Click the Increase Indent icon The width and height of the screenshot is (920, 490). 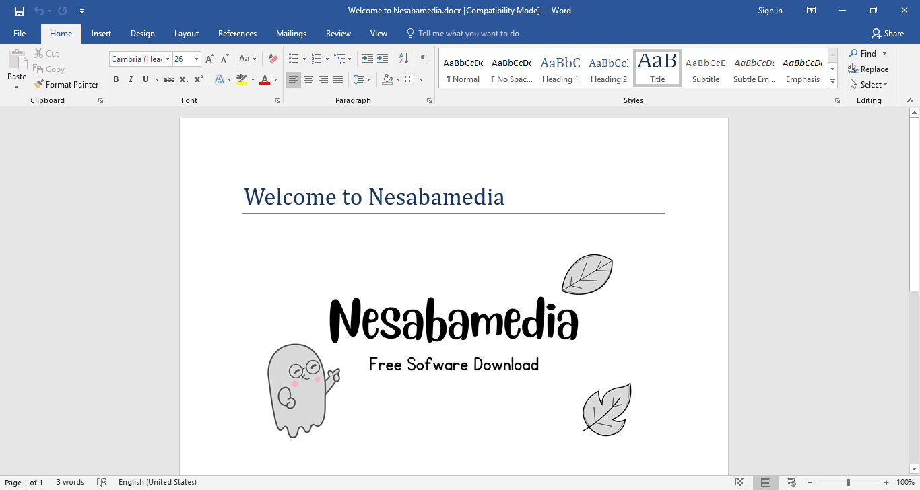(x=383, y=59)
